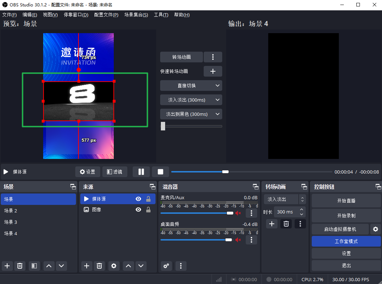The width and height of the screenshot is (382, 284).
Task: Open source properties gear icon
Action: [114, 265]
